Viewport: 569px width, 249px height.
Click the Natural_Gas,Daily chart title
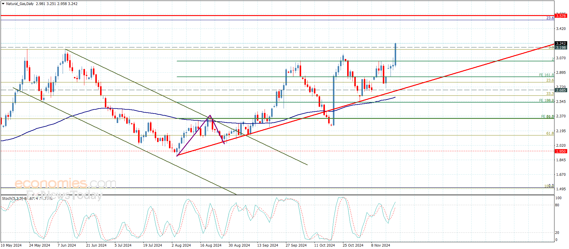(20, 4)
